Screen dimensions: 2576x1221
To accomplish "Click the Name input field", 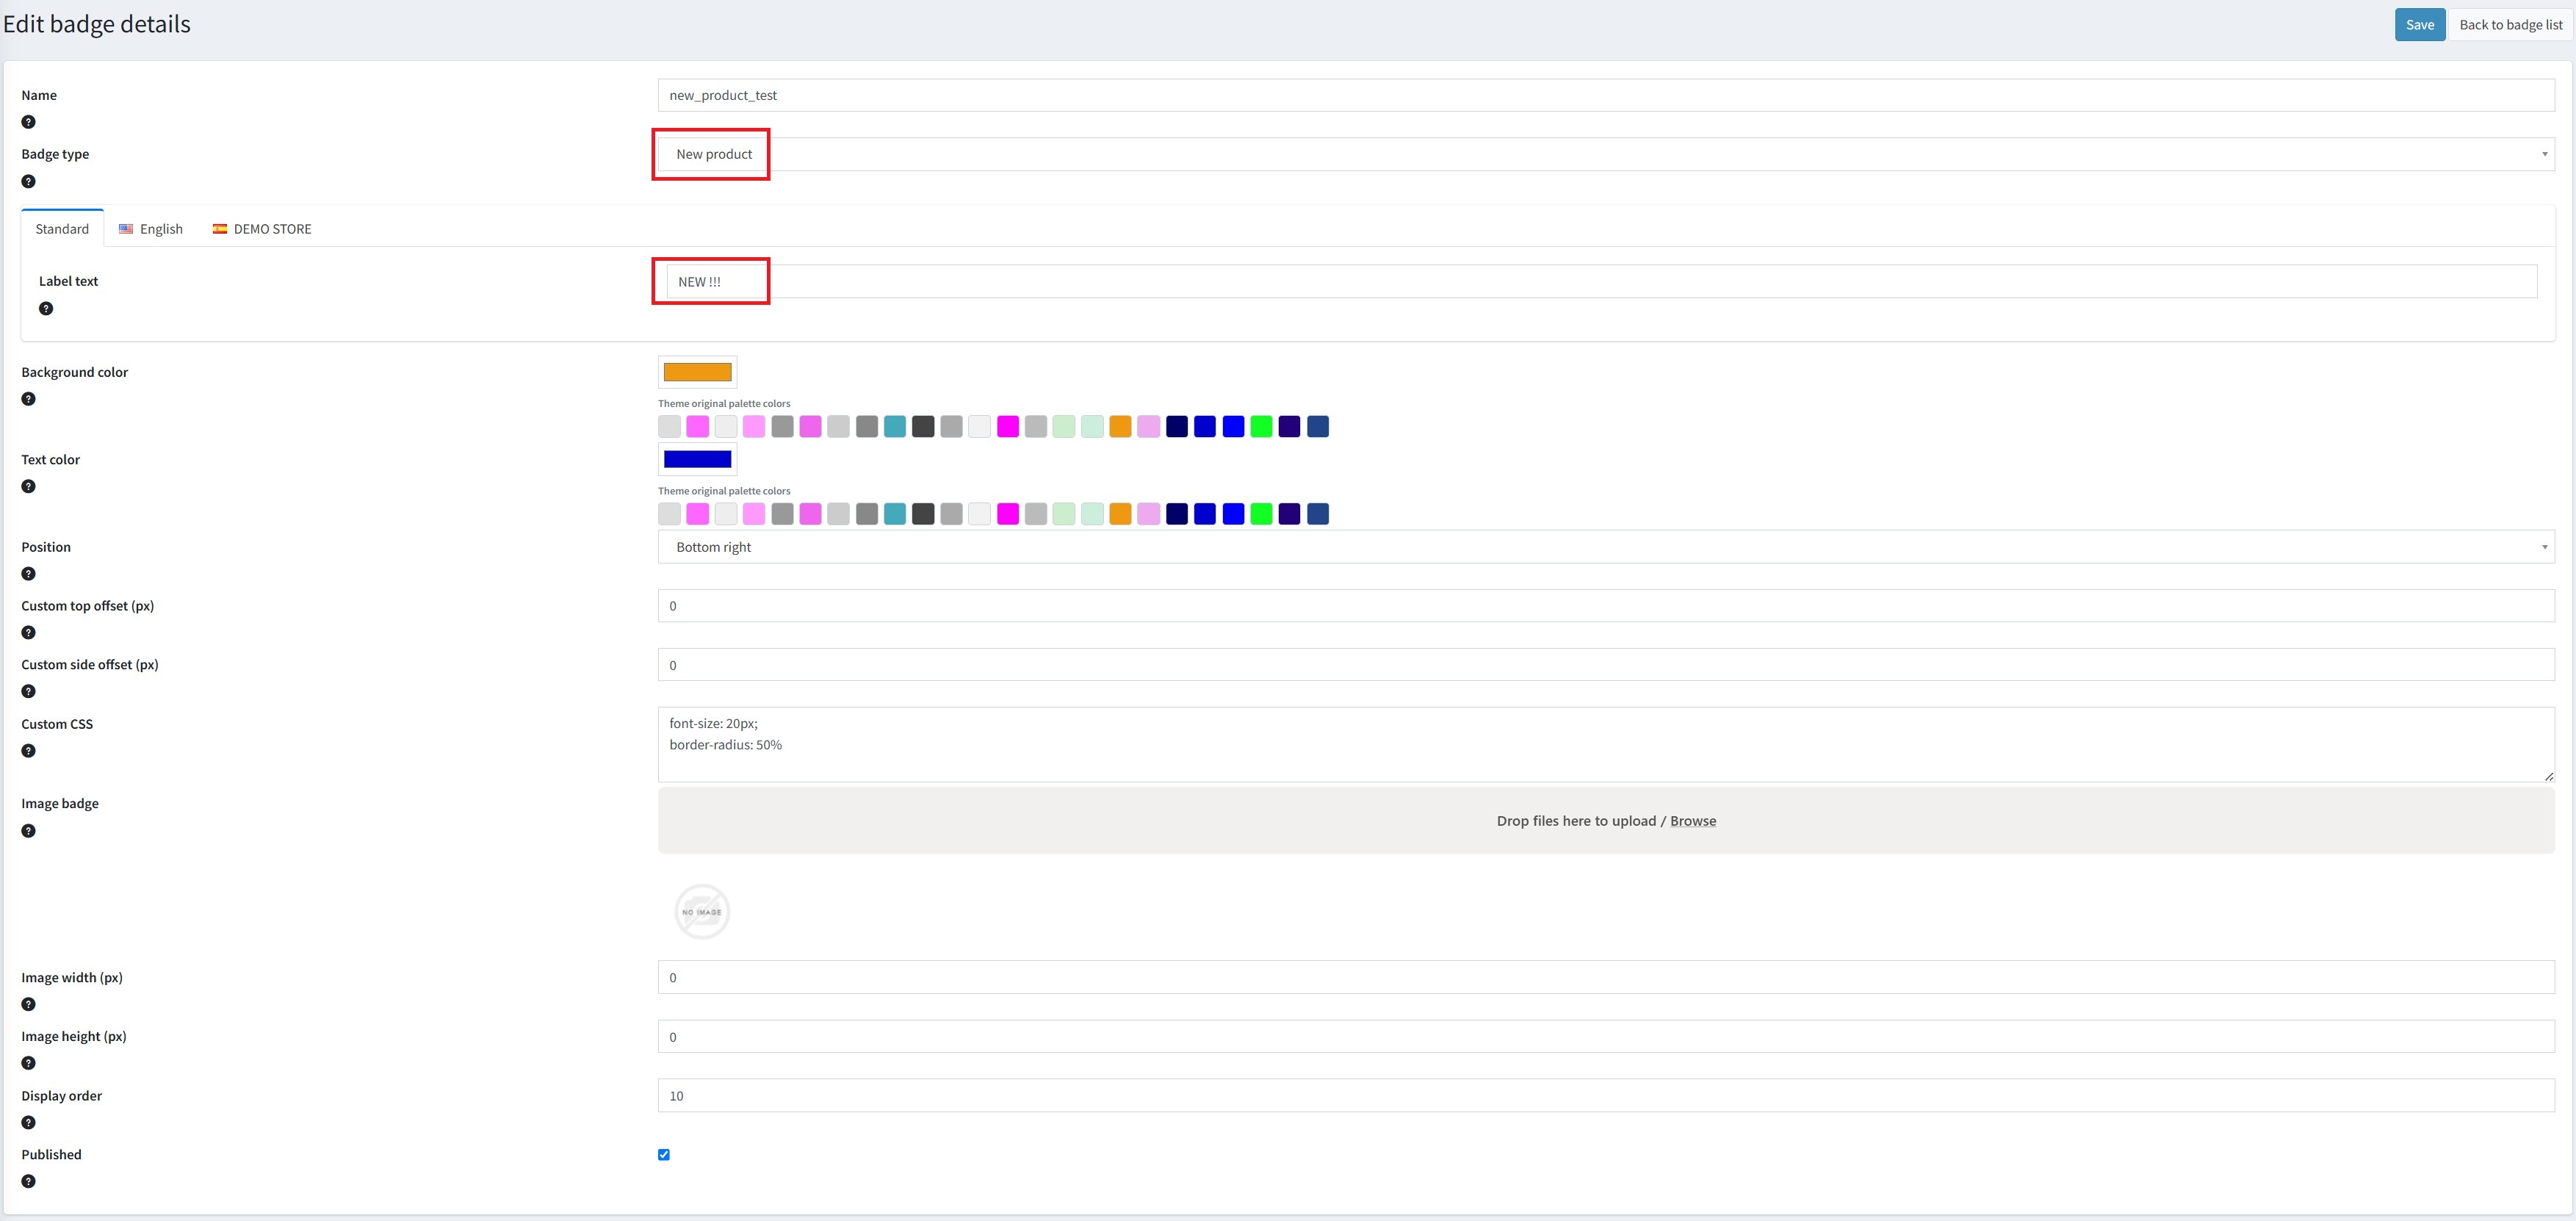I will 1606,95.
